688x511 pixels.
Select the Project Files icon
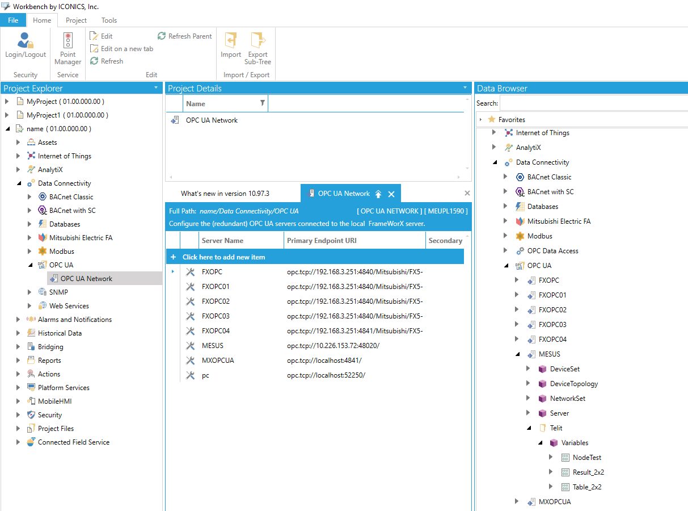(x=31, y=429)
